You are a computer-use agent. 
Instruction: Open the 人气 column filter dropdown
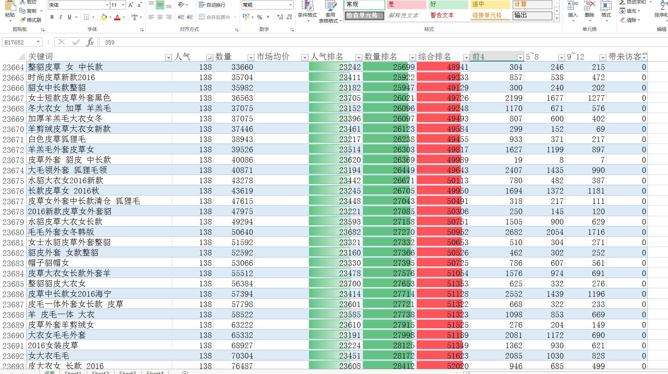210,58
